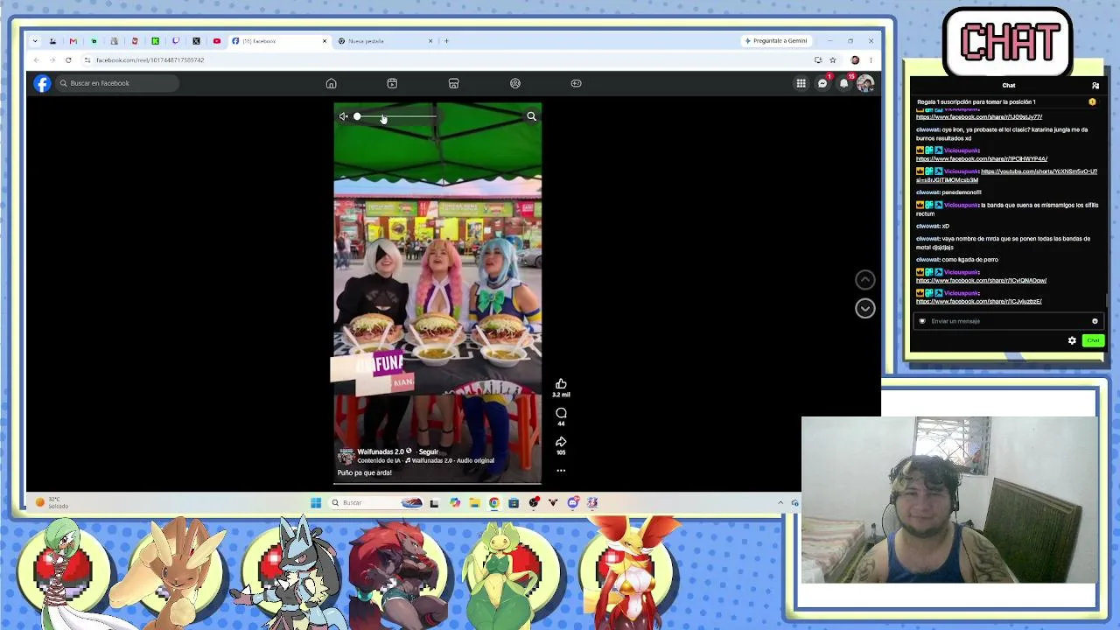This screenshot has width=1120, height=630.
Task: Go back with the browser back arrow
Action: click(36, 60)
